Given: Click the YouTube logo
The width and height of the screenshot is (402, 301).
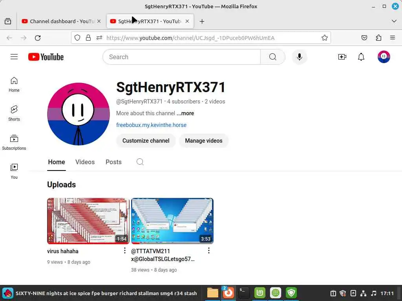Looking at the screenshot, I should tap(46, 57).
